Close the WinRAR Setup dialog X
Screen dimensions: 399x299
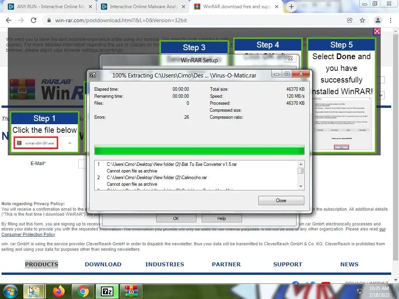pyautogui.click(x=290, y=58)
